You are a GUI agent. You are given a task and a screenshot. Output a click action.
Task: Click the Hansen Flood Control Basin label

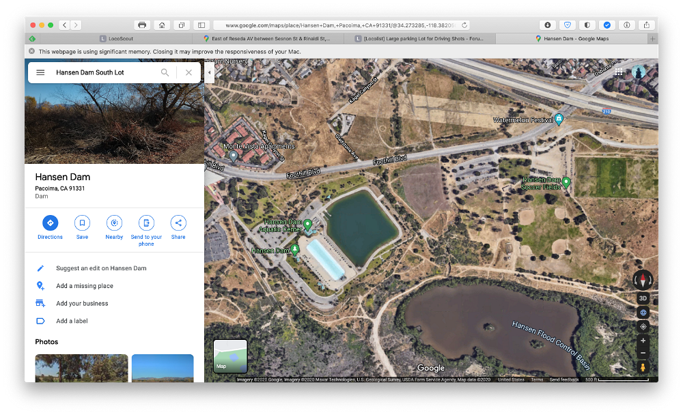click(x=551, y=345)
